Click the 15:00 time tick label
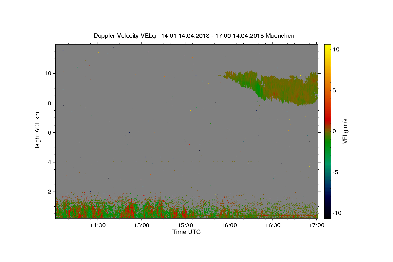 click(141, 225)
